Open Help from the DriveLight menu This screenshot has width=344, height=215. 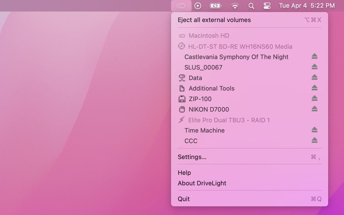coord(249,173)
